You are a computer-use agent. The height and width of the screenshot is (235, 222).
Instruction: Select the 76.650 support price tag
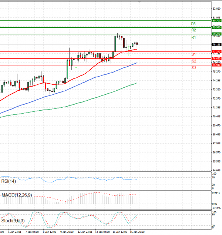pos(216,58)
